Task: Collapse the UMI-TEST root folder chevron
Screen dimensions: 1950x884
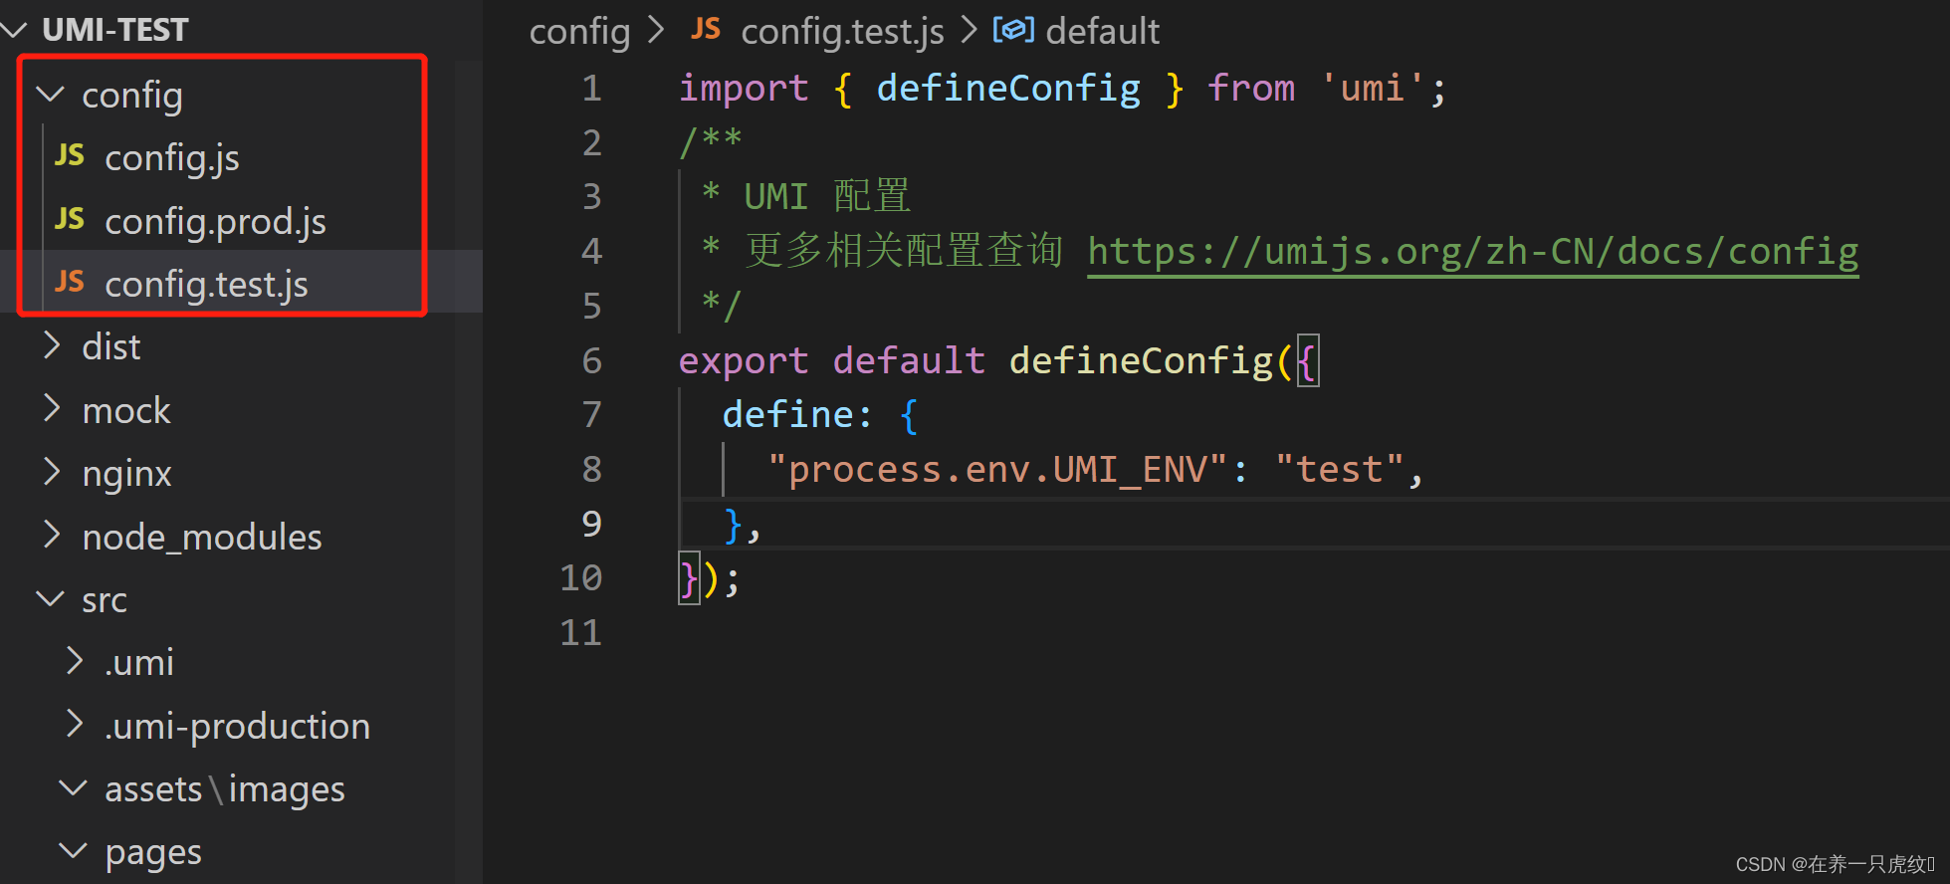Action: pyautogui.click(x=14, y=30)
